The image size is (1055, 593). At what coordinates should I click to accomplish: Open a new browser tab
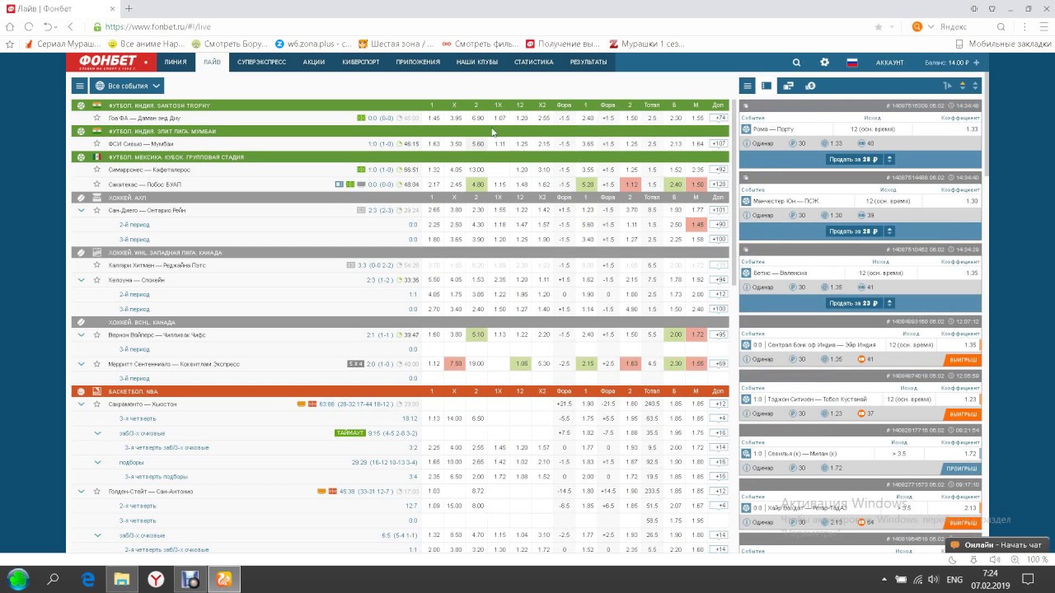pos(129,8)
